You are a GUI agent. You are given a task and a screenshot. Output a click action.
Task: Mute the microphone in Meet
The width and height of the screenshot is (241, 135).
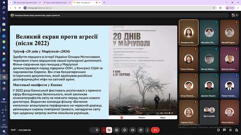97,130
